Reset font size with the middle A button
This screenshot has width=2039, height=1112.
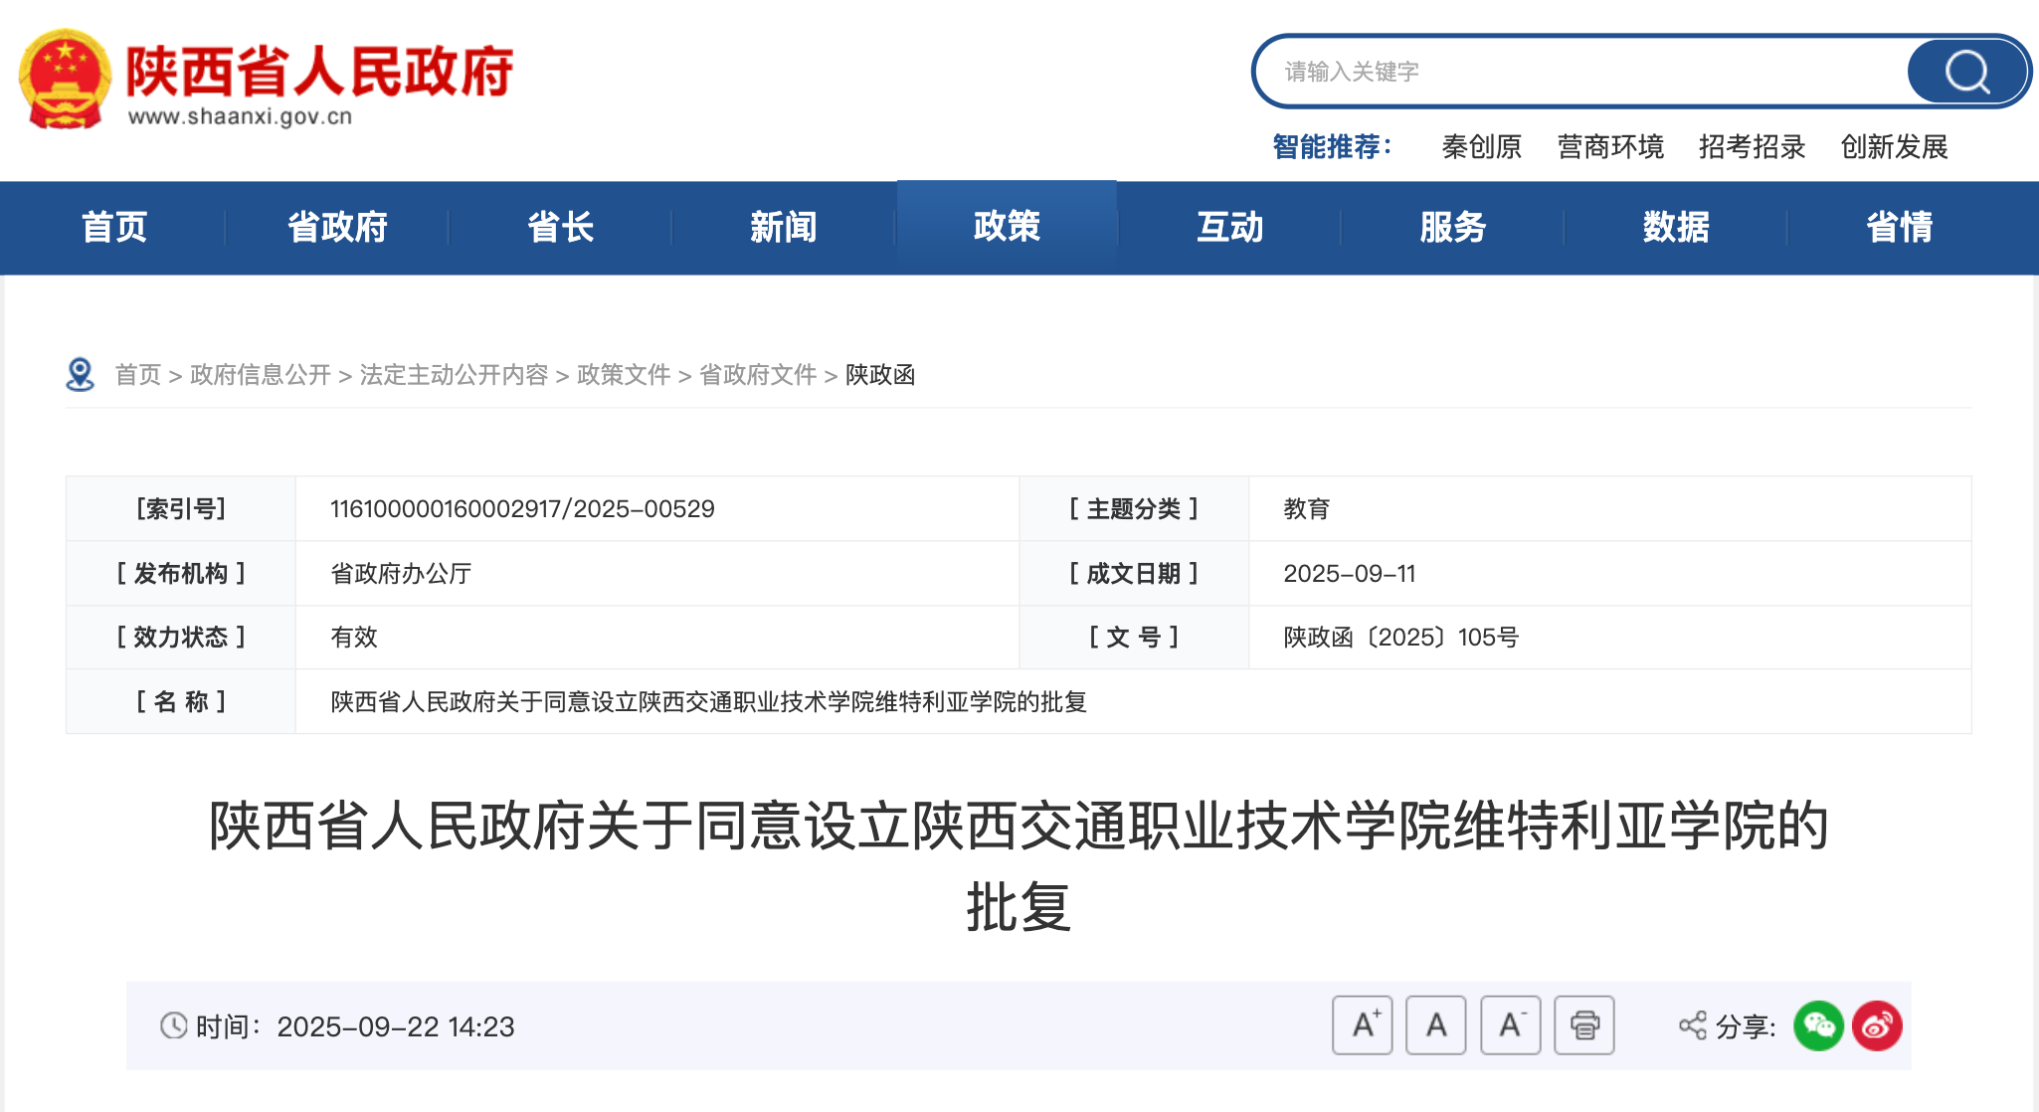tap(1435, 1025)
